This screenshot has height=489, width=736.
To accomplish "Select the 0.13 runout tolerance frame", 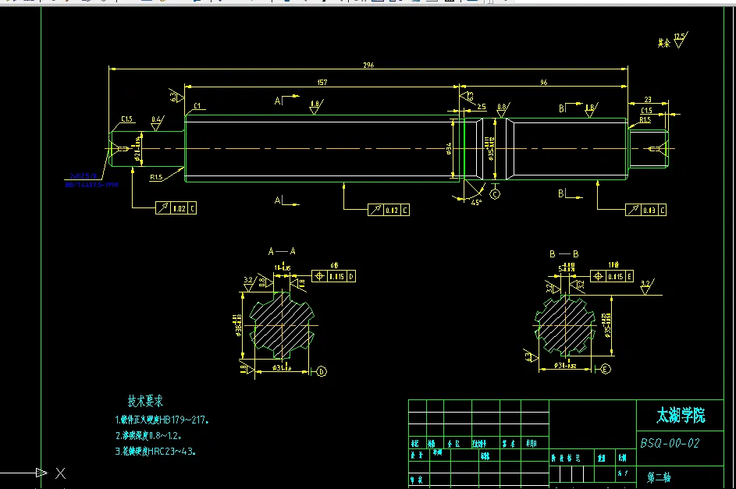I will click(x=646, y=210).
